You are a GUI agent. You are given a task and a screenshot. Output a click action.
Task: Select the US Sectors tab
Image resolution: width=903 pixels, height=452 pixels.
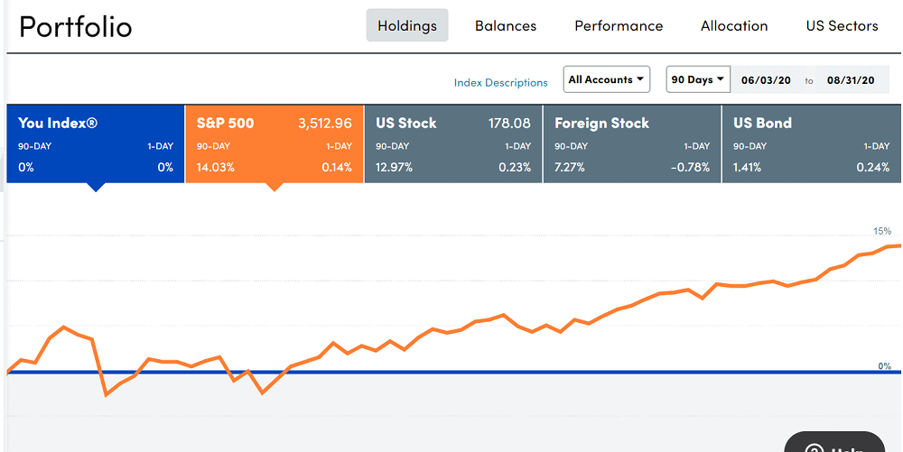point(842,26)
